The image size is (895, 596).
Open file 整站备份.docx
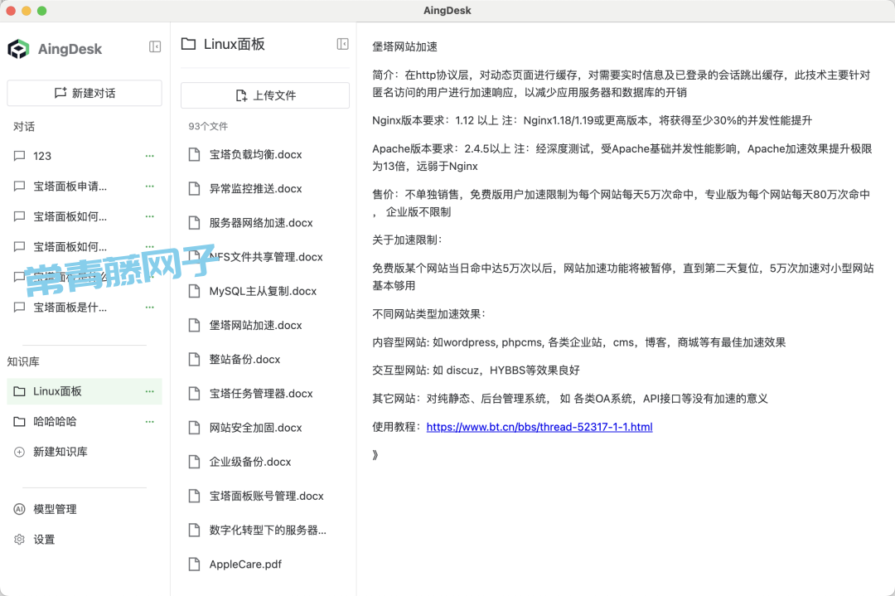coord(265,360)
